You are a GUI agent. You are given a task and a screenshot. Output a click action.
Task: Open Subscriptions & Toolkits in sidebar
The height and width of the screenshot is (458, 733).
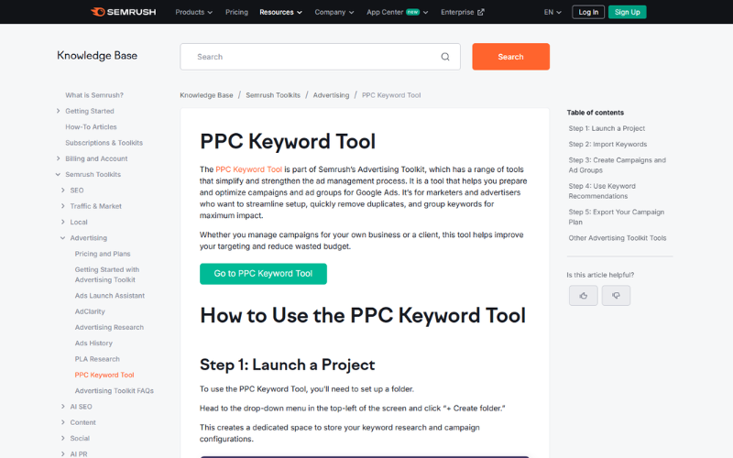104,143
